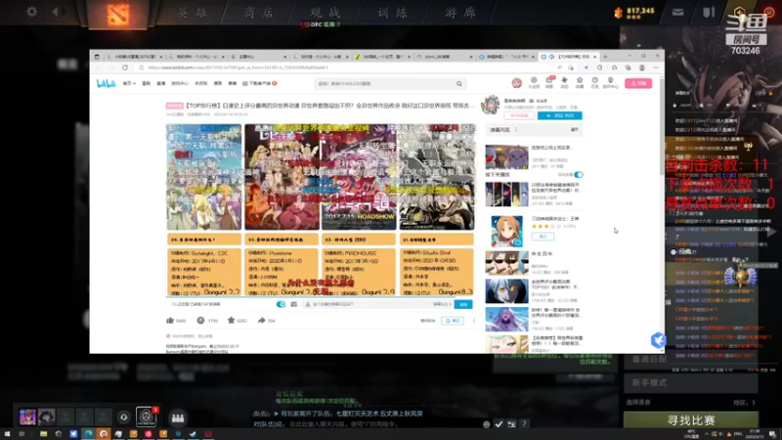Click the Dota 2 logo home button
Viewport: 782px width, 440px height.
pos(117,15)
